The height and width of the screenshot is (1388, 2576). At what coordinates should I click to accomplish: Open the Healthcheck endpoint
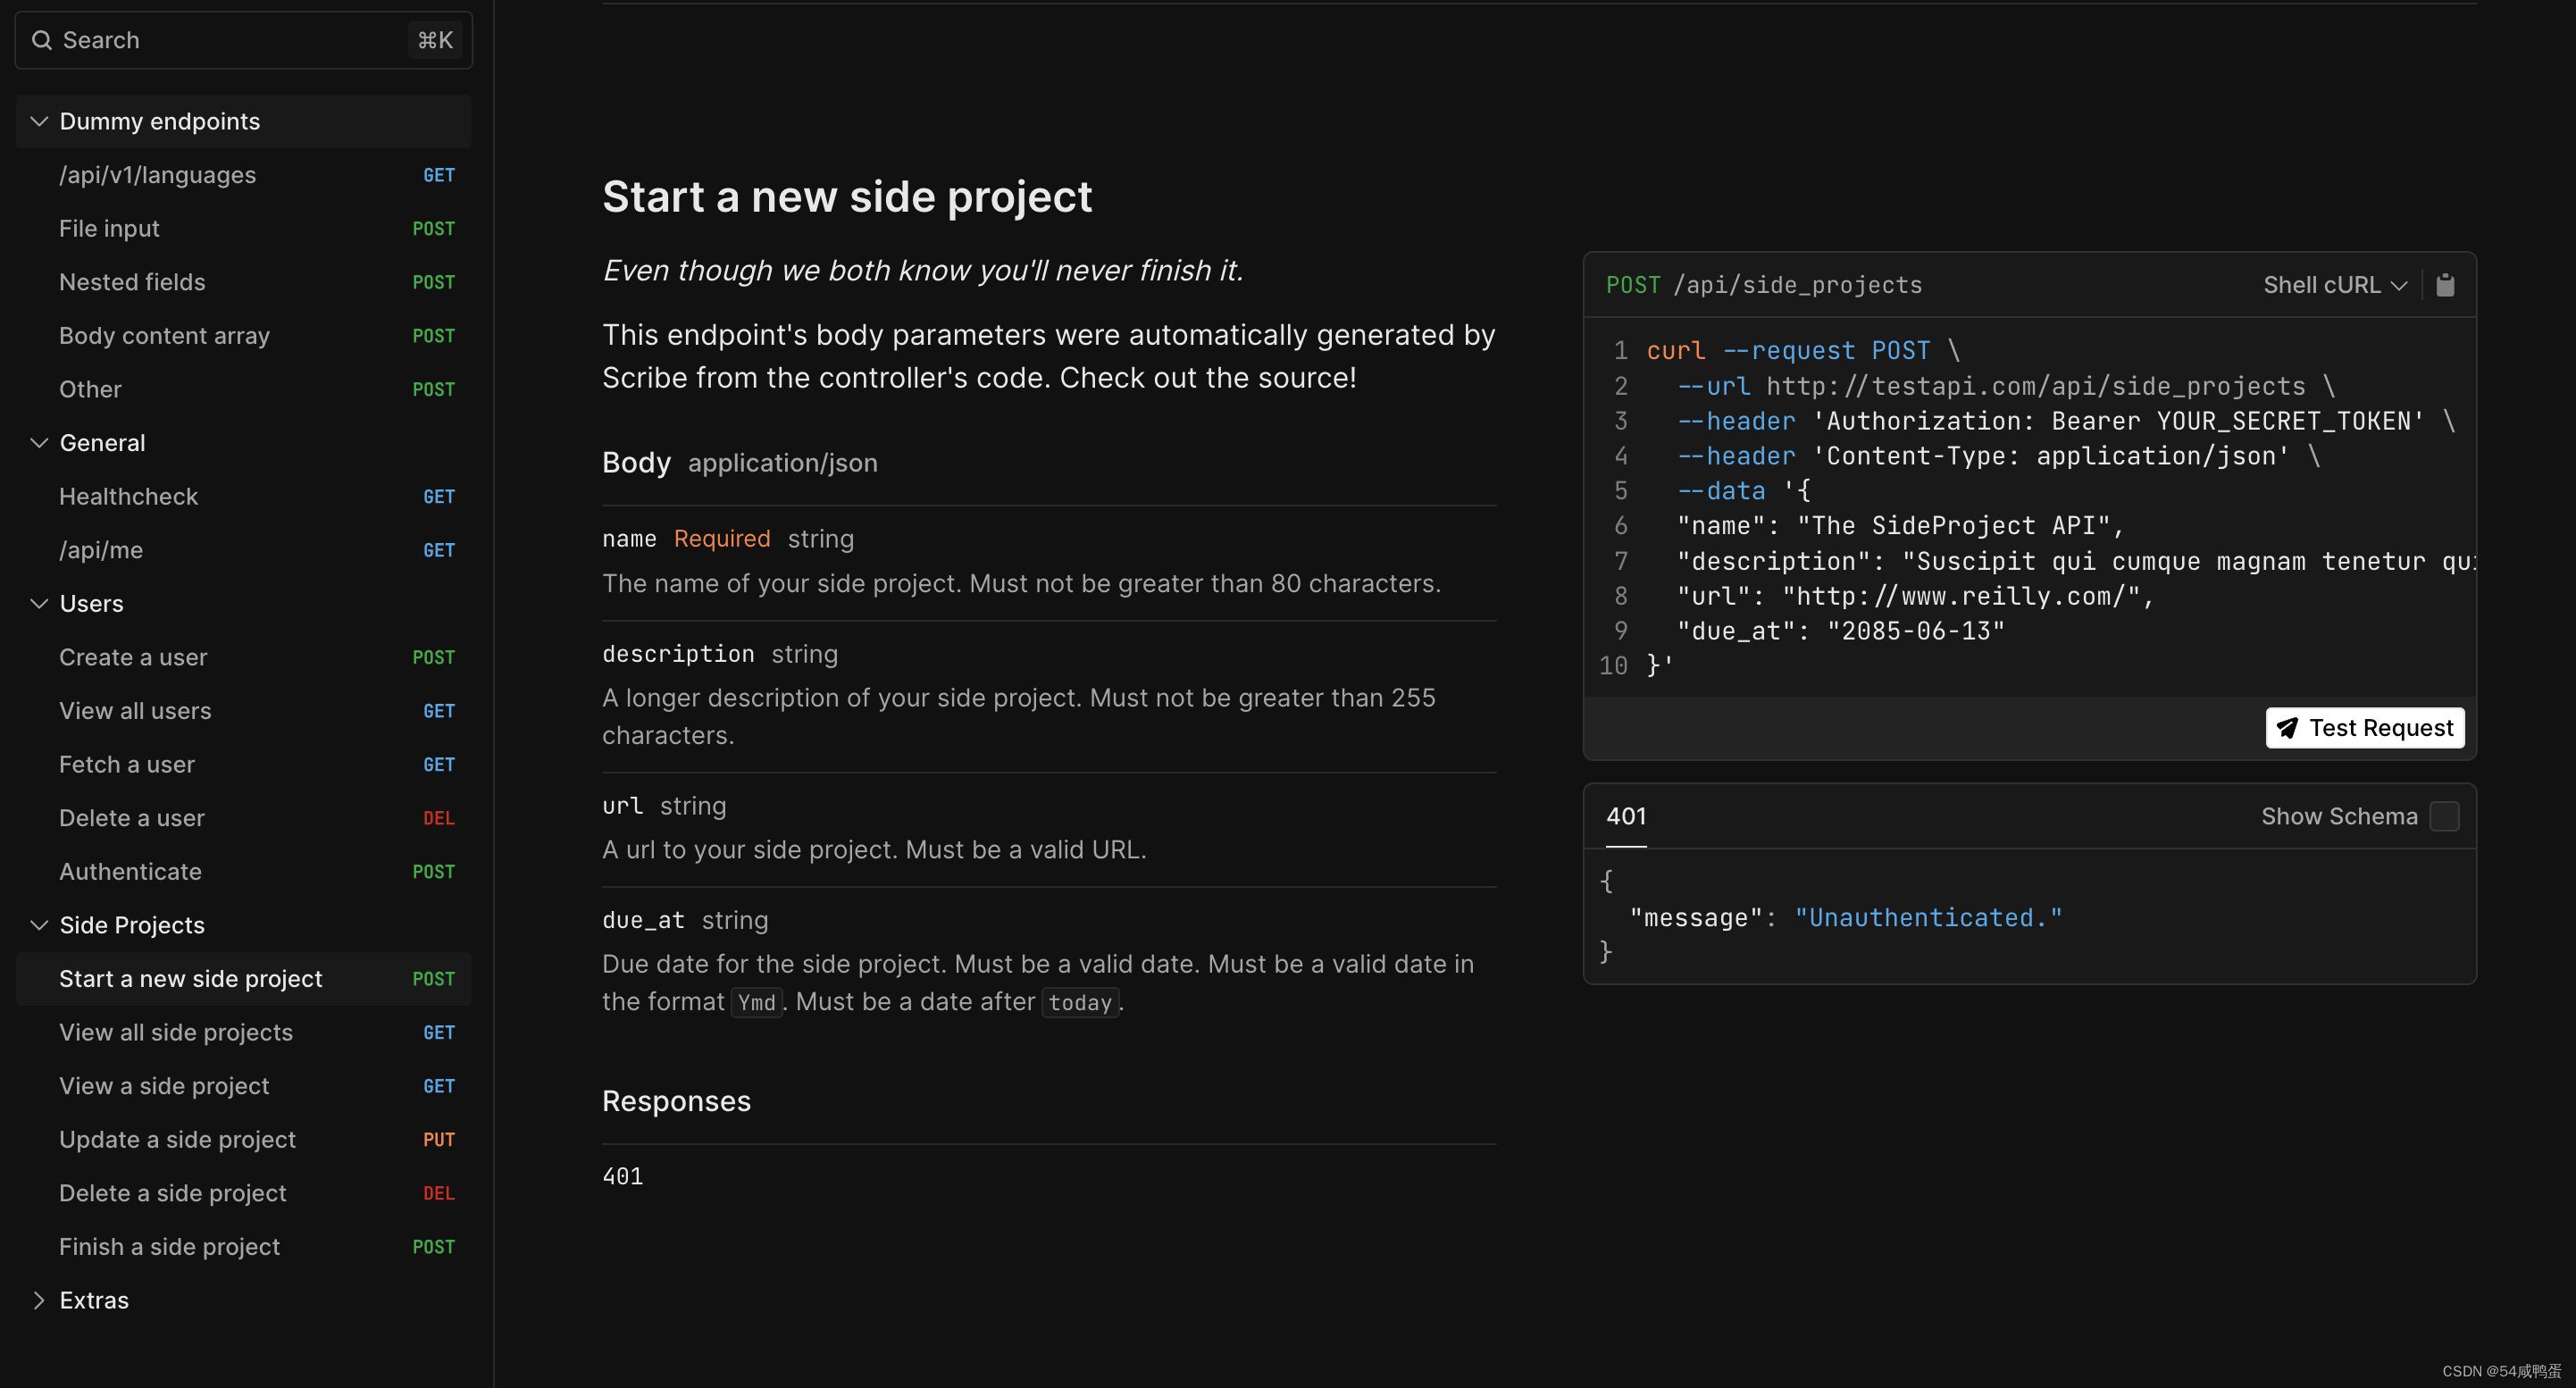[x=128, y=496]
